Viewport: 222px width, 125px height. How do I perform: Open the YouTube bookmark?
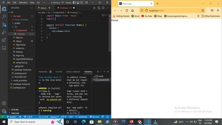(x=147, y=16)
